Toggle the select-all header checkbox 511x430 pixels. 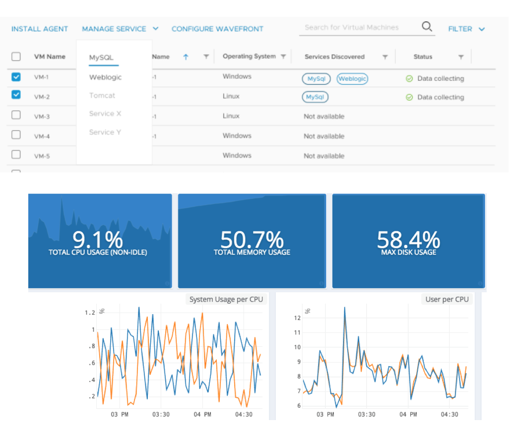coord(16,56)
